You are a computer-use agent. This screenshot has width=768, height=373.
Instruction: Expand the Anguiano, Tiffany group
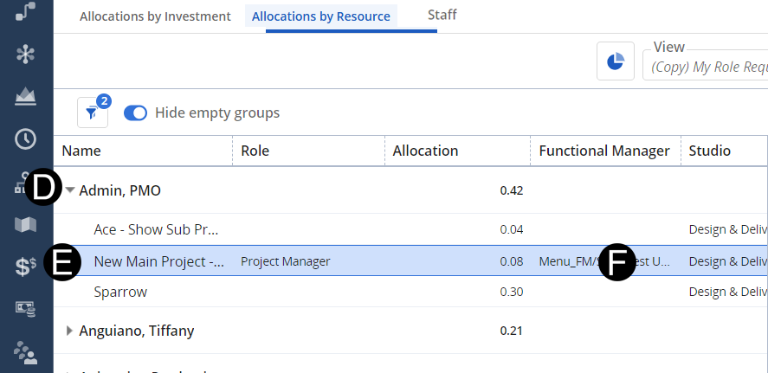point(70,331)
